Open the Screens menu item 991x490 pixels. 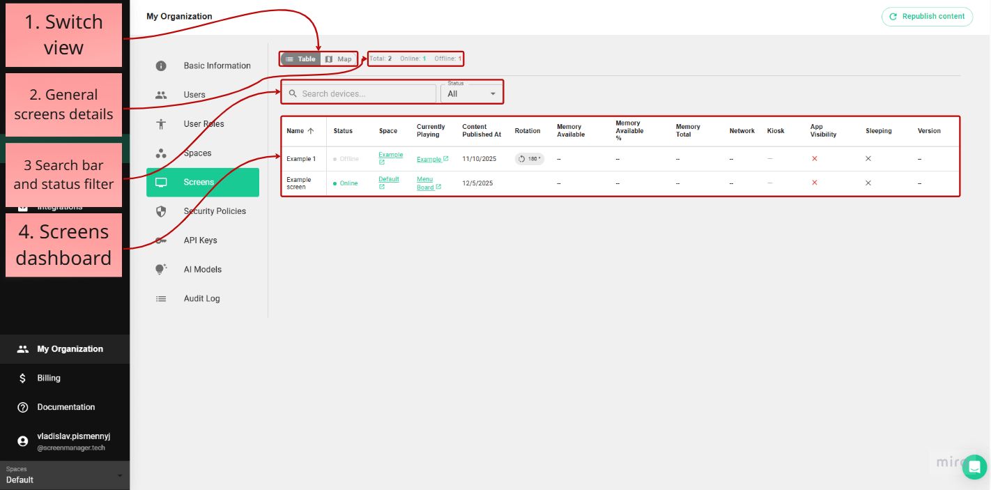pyautogui.click(x=202, y=182)
